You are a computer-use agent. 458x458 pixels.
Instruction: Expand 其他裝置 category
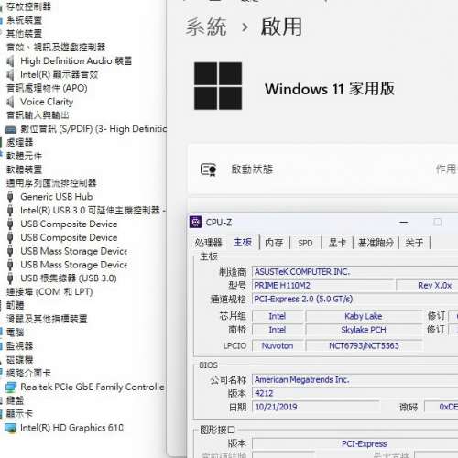24,34
